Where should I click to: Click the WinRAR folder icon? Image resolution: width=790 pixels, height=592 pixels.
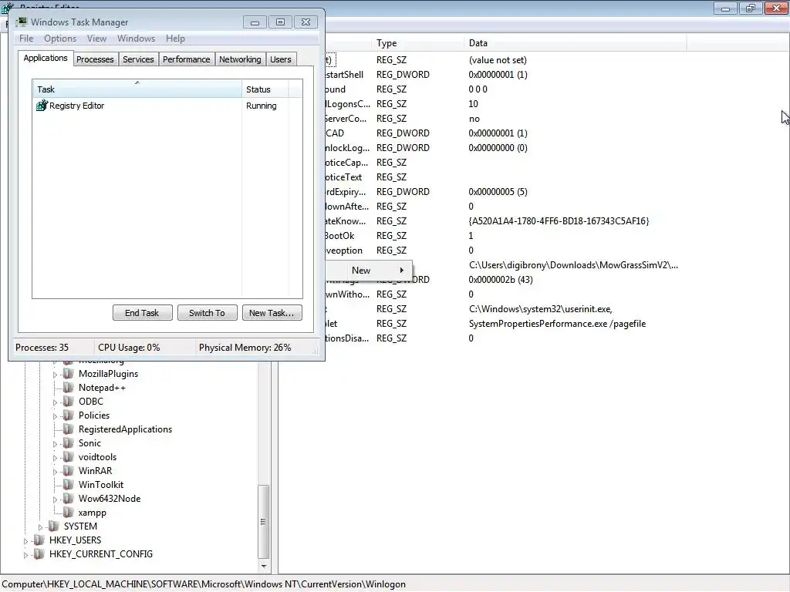(x=69, y=471)
